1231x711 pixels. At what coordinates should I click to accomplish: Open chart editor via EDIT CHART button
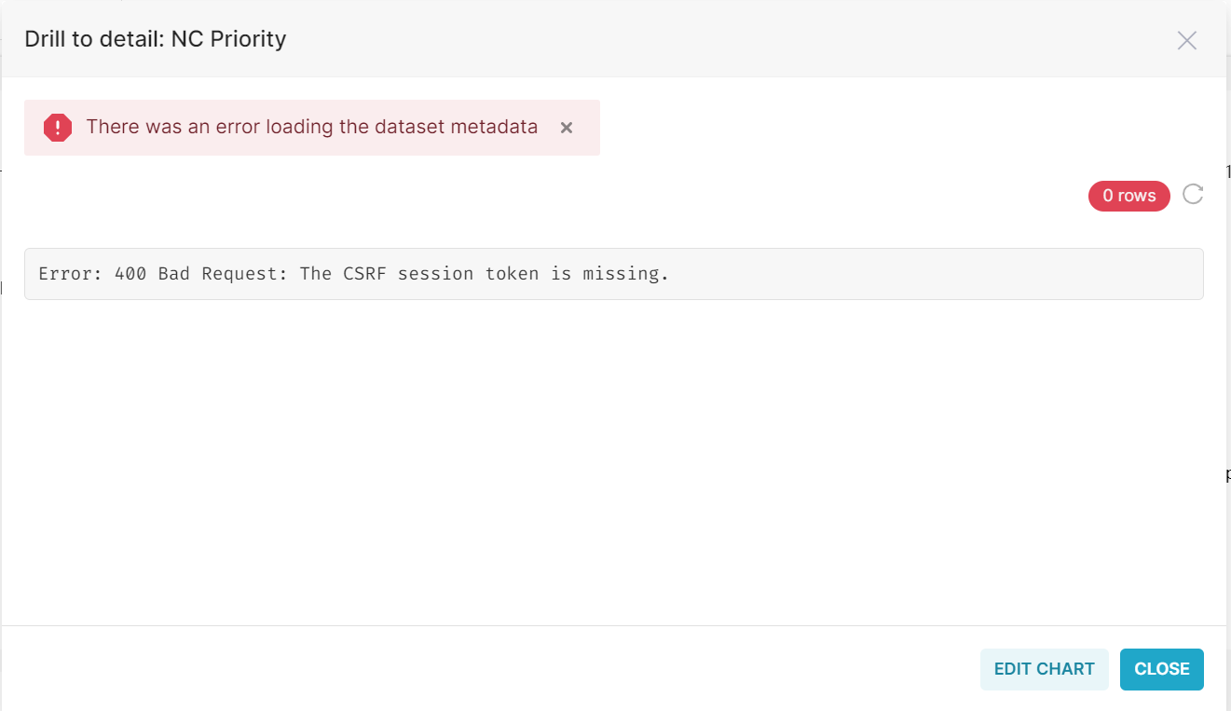click(1044, 669)
